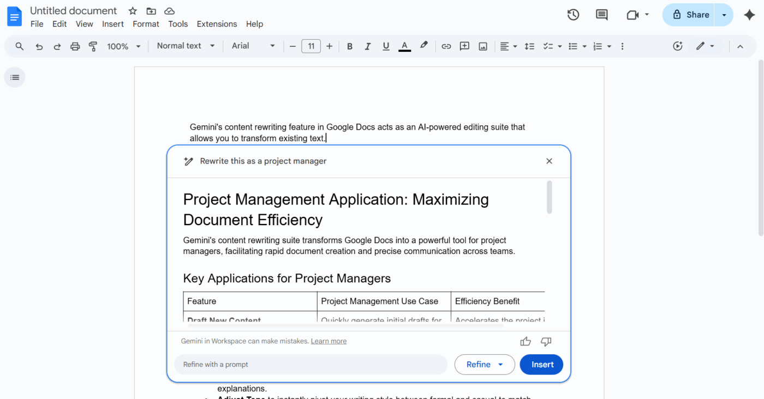
Task: Click the Refine with a prompt field
Action: [x=311, y=365]
